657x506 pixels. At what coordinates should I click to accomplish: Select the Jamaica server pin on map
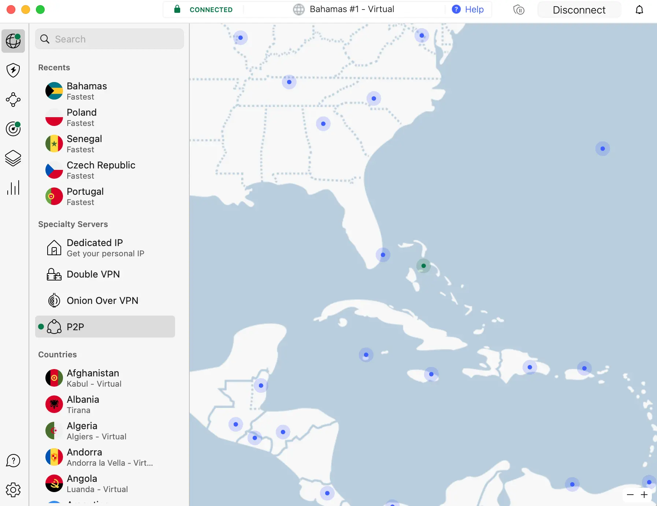tap(431, 374)
